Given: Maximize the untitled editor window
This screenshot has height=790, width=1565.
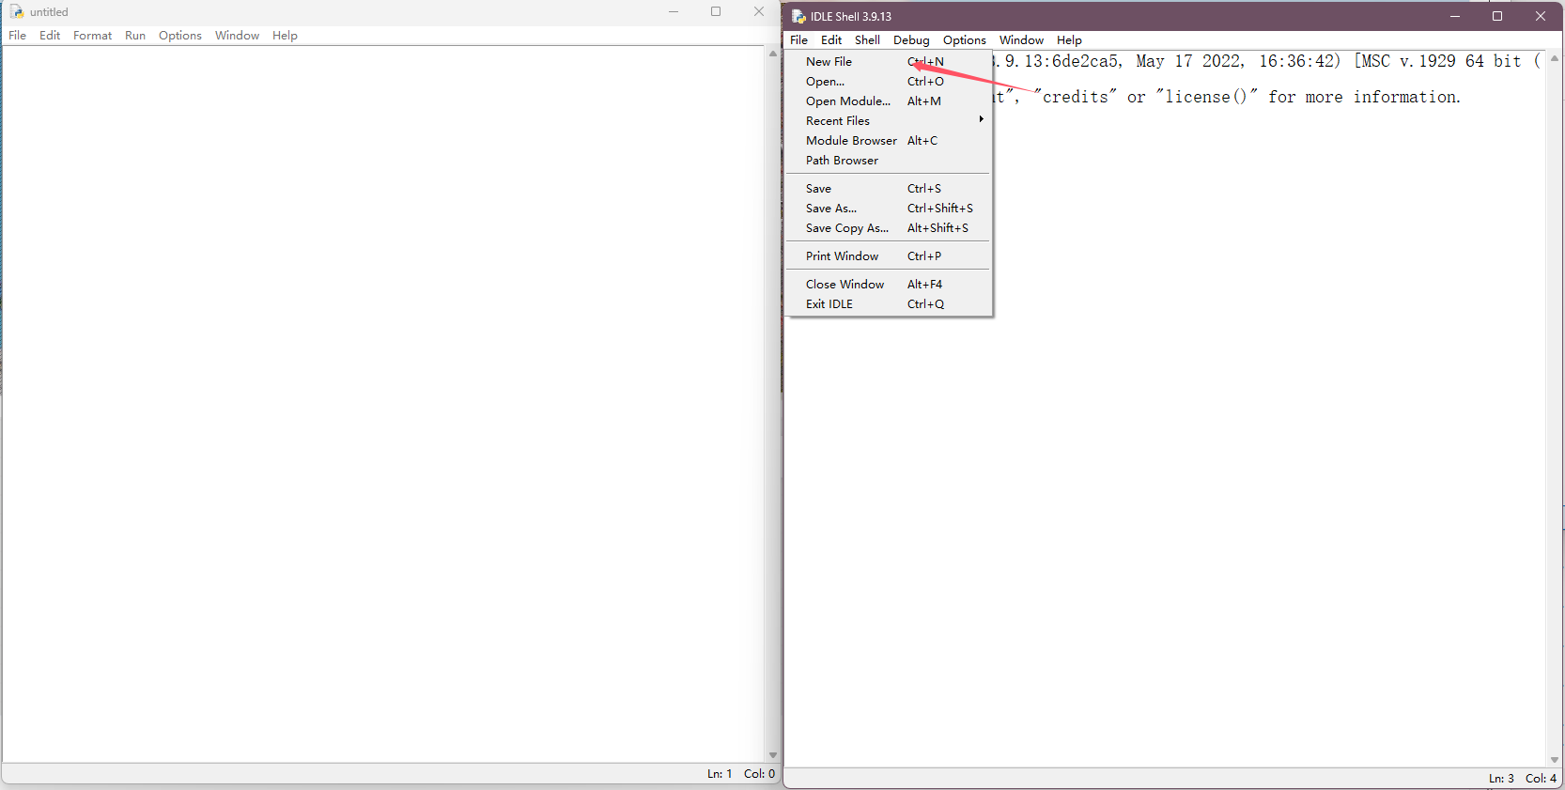Looking at the screenshot, I should coord(716,12).
